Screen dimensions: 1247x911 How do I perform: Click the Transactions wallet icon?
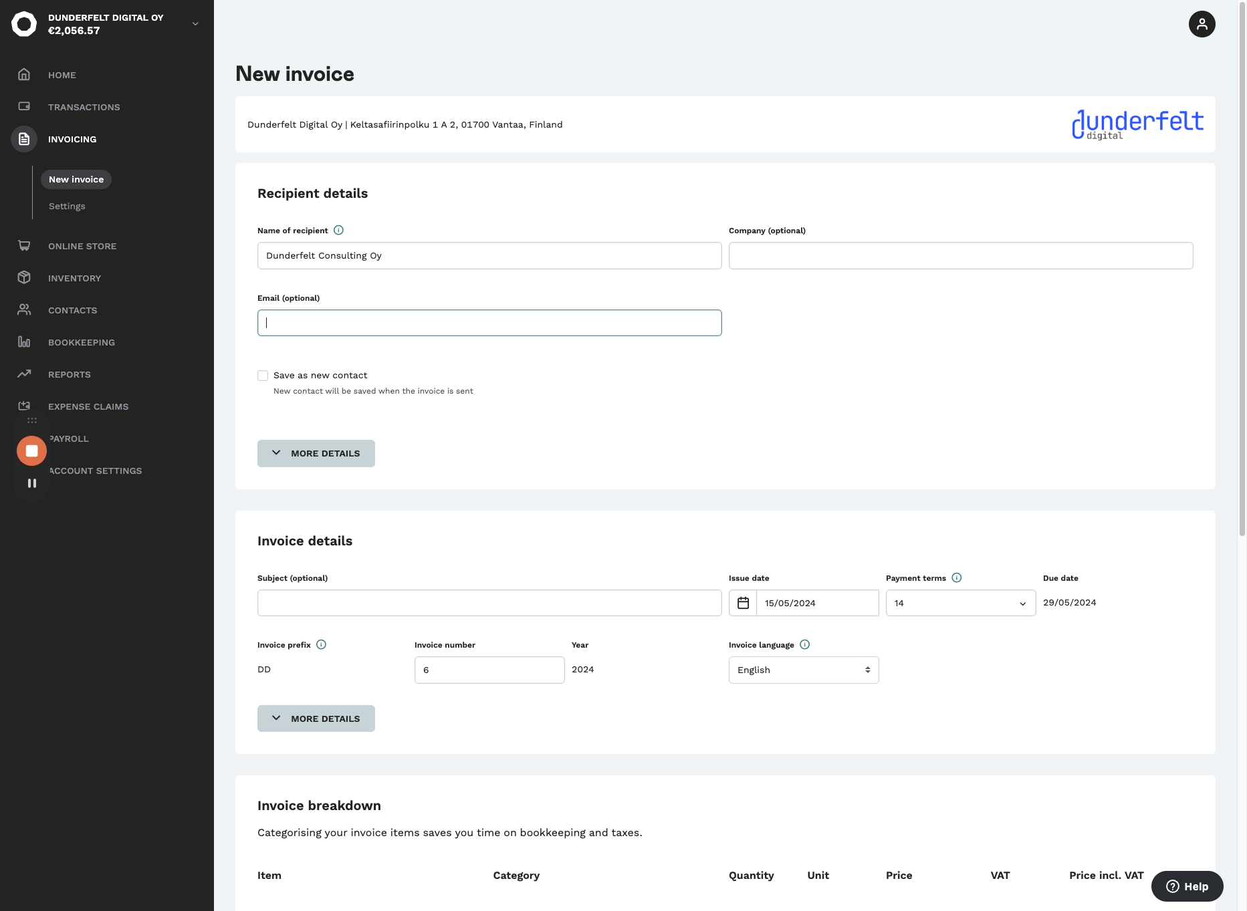click(x=24, y=106)
